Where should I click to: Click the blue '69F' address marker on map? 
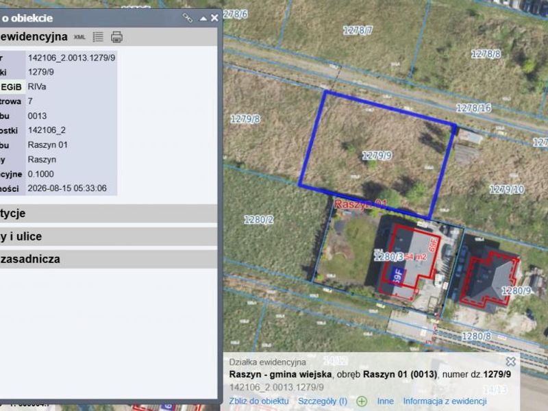click(397, 275)
